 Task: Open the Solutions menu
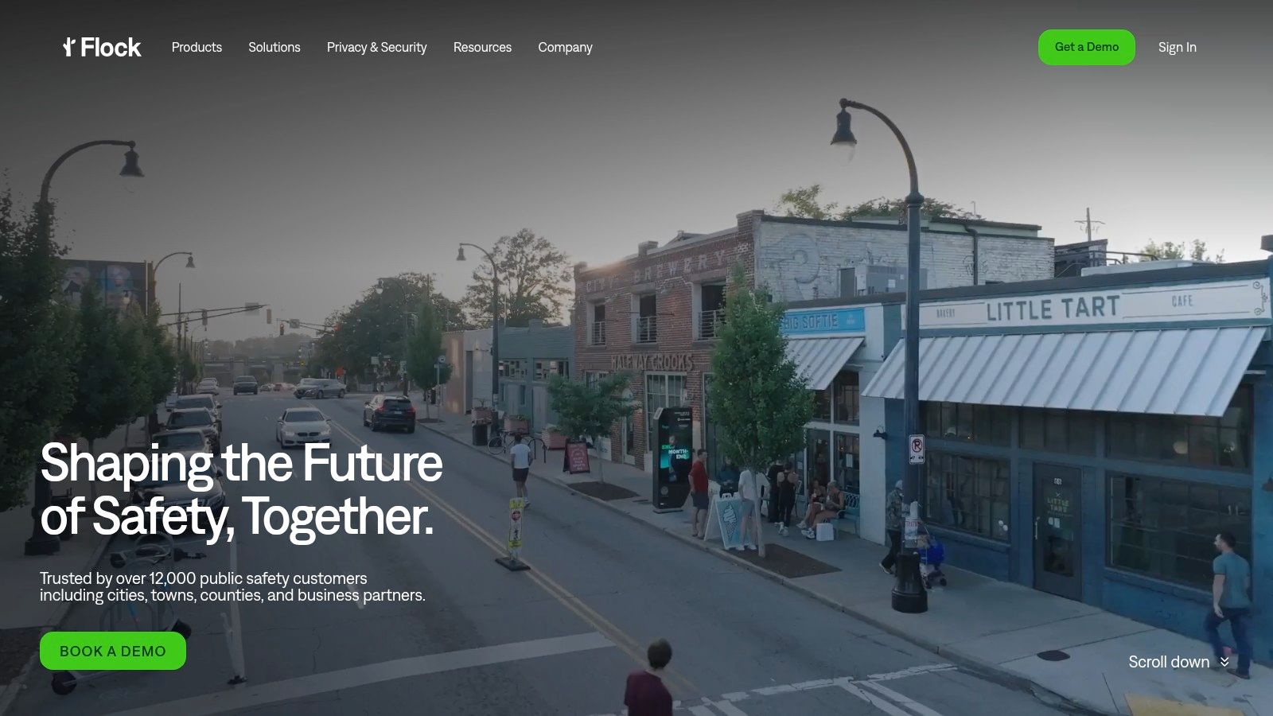coord(274,47)
